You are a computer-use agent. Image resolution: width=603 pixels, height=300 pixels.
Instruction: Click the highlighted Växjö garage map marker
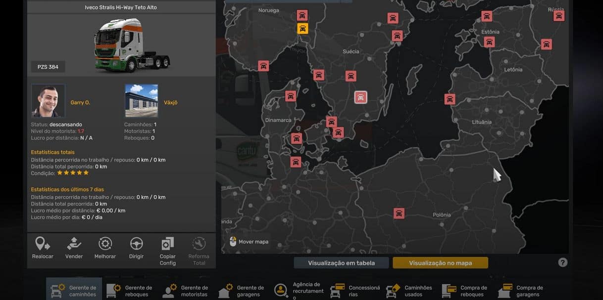click(x=361, y=97)
